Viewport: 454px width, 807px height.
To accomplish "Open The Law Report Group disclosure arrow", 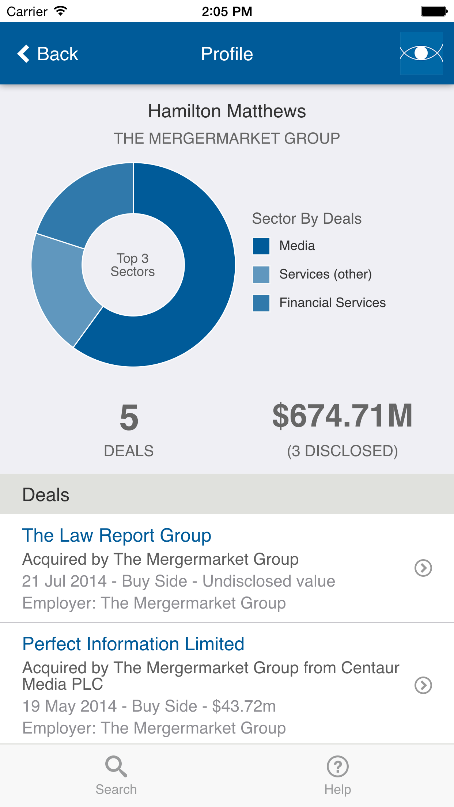I will [423, 568].
